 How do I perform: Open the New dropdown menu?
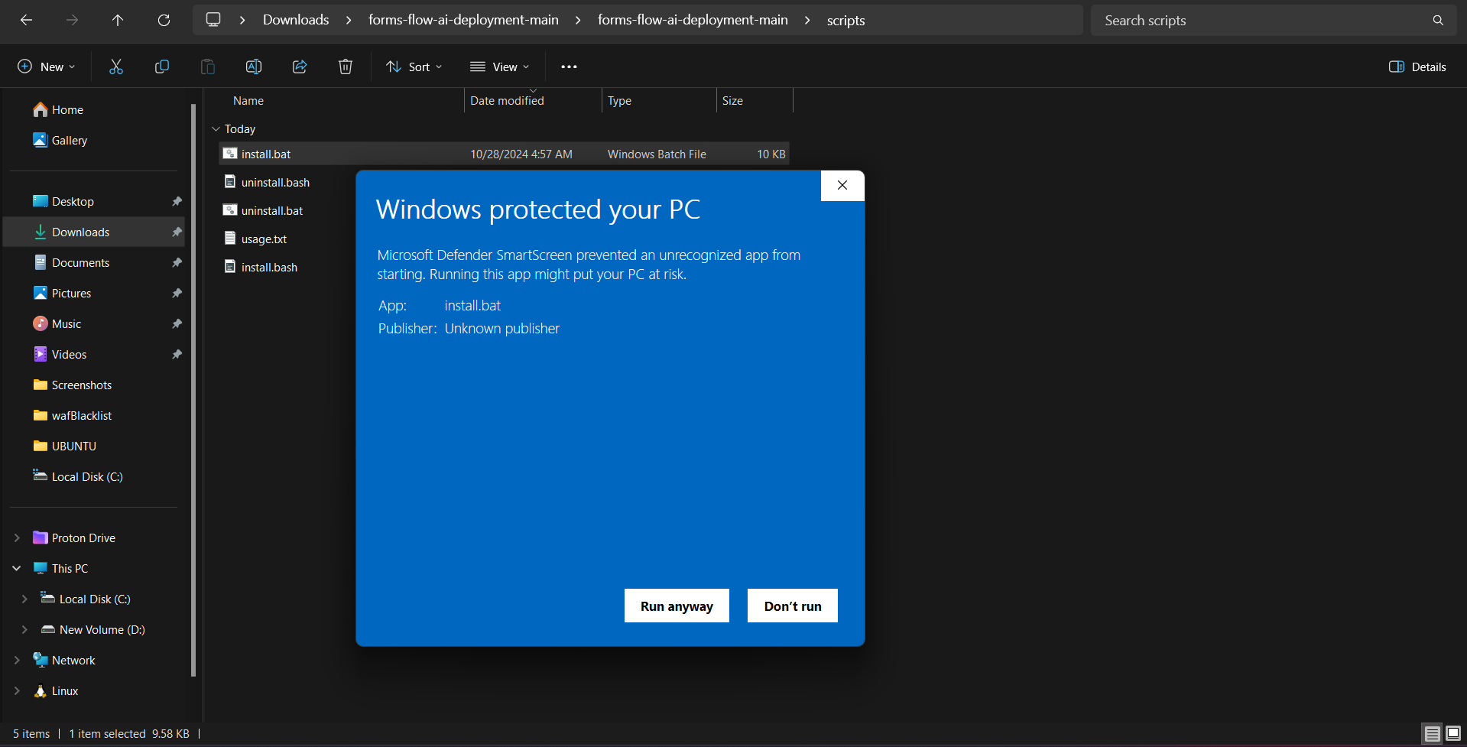tap(47, 67)
